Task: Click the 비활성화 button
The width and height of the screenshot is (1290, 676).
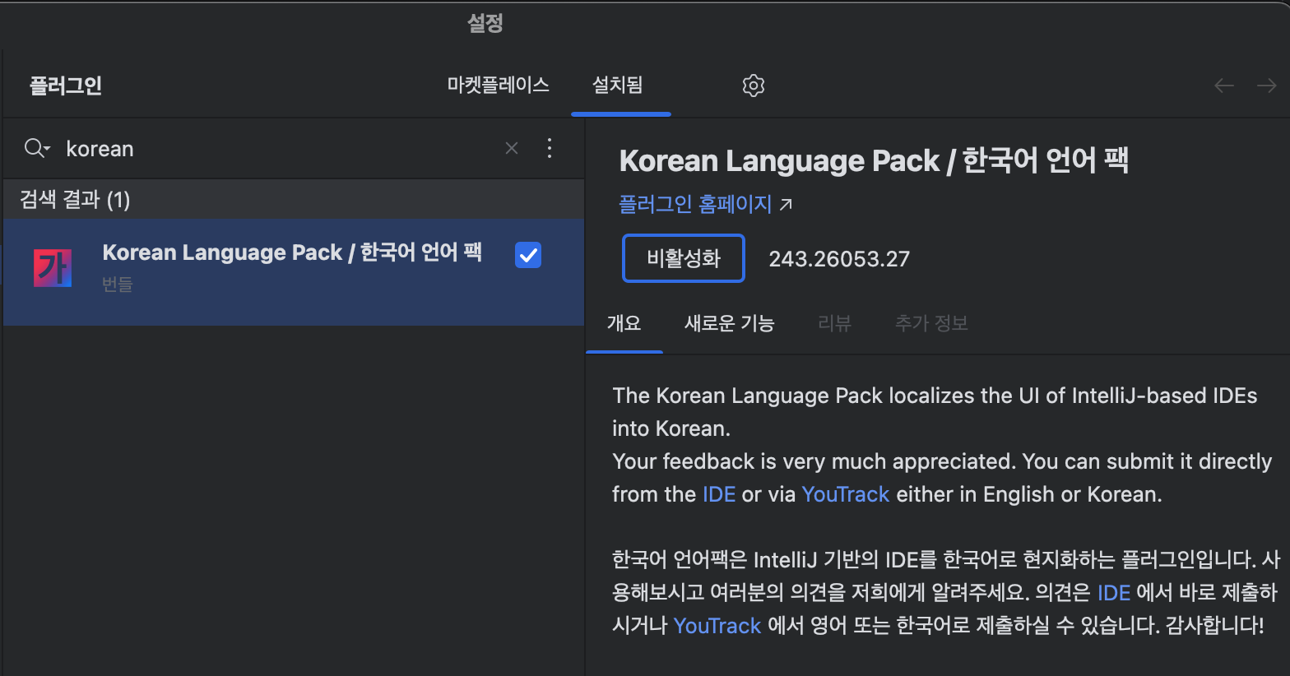Action: 684,258
